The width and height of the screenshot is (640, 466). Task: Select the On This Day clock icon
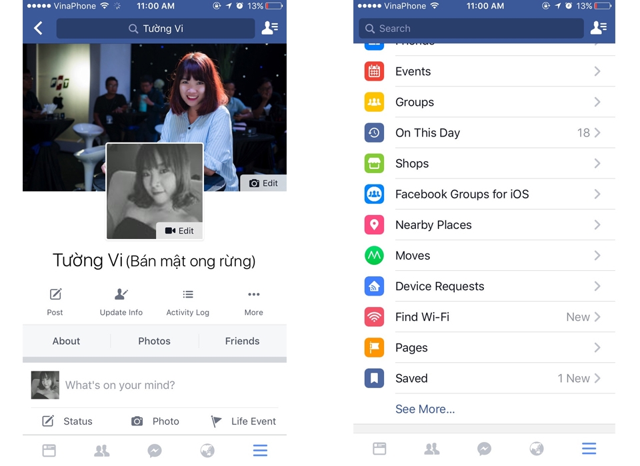tap(374, 132)
